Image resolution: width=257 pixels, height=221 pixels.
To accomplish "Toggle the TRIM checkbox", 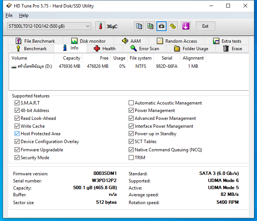I will (131, 158).
